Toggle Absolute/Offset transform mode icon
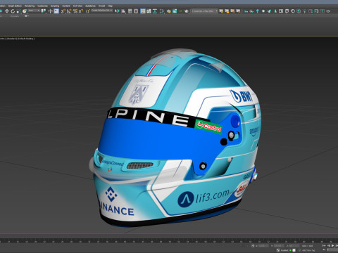The height and width of the screenshot is (253, 338). point(253,246)
